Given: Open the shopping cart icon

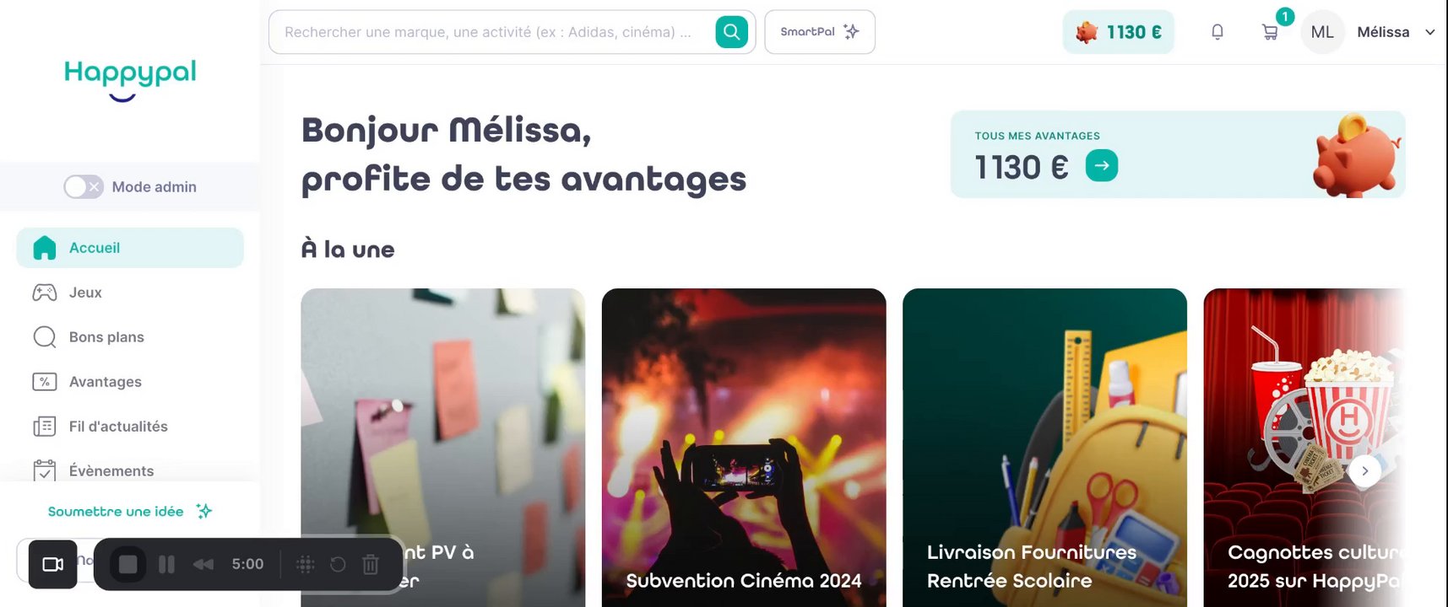Looking at the screenshot, I should point(1269,32).
